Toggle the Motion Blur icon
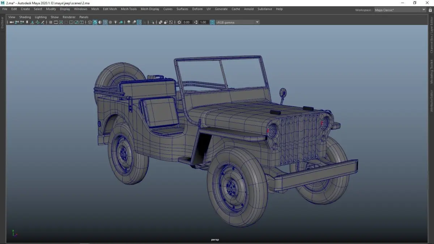Image resolution: width=434 pixels, height=244 pixels. click(134, 22)
